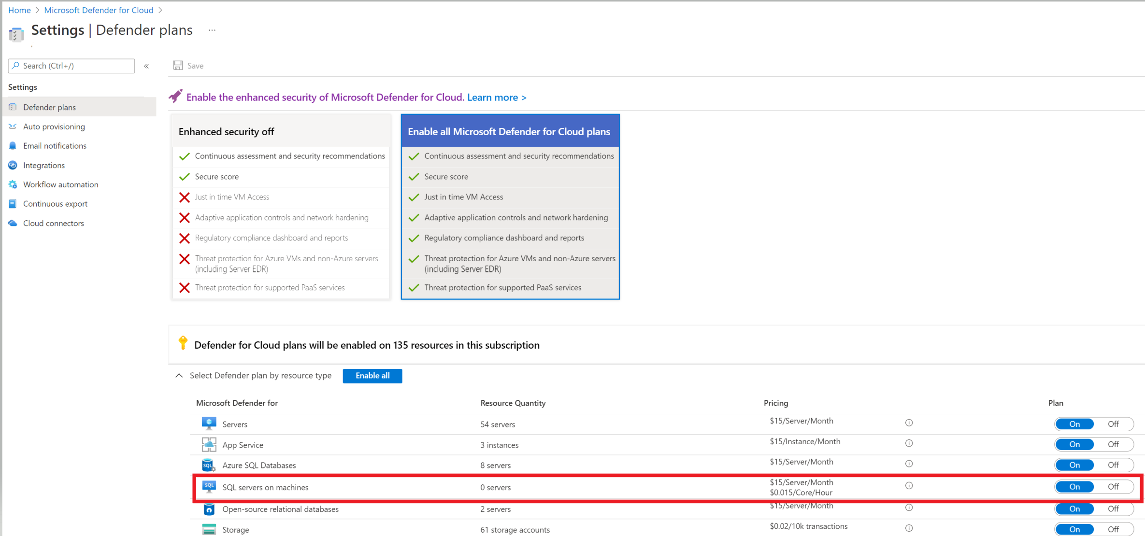Click inside the Search field
This screenshot has width=1145, height=536.
71,66
